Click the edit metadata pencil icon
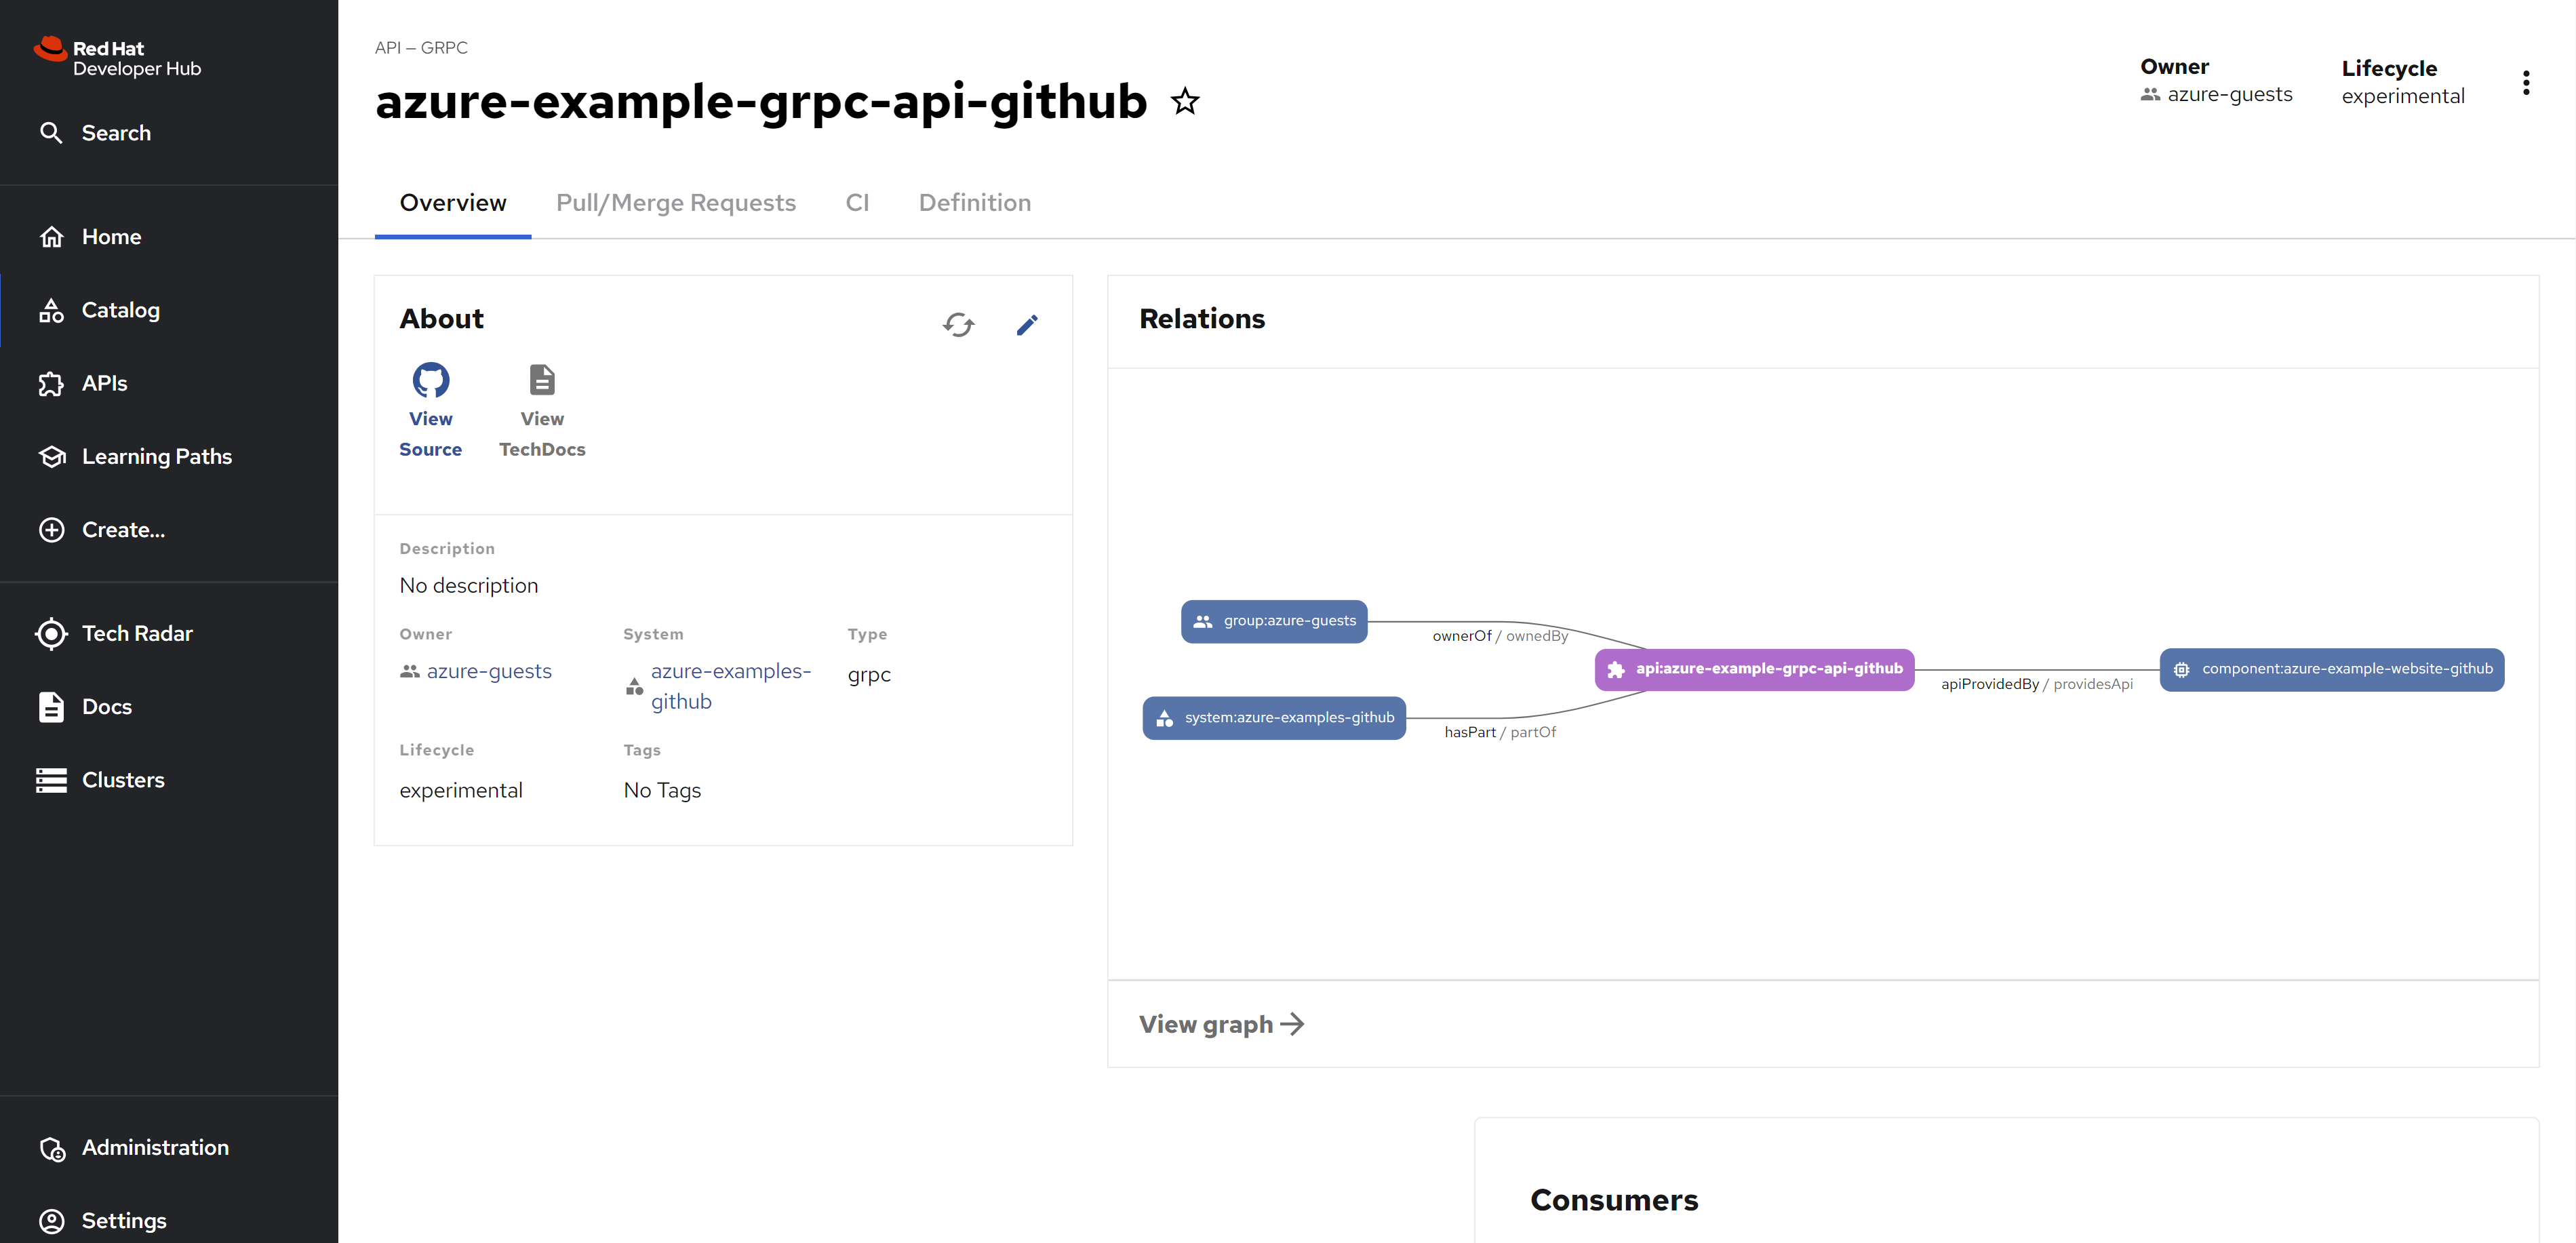The height and width of the screenshot is (1243, 2576). [x=1027, y=324]
